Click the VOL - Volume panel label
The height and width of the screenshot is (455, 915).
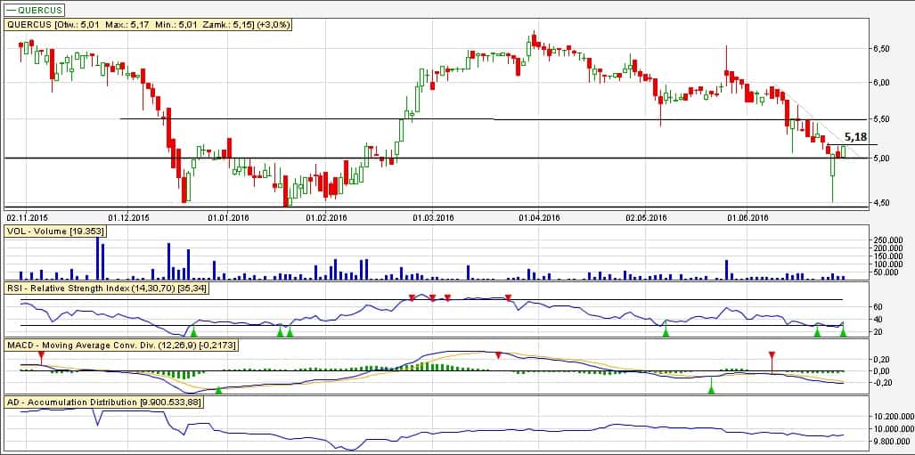tap(55, 231)
